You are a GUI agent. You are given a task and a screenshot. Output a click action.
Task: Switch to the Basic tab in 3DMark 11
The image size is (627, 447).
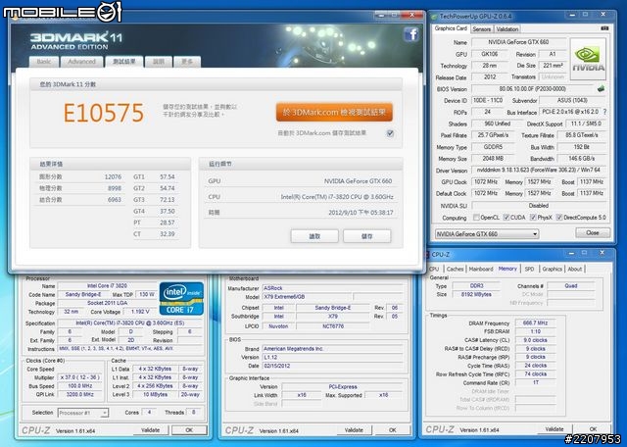(x=44, y=62)
